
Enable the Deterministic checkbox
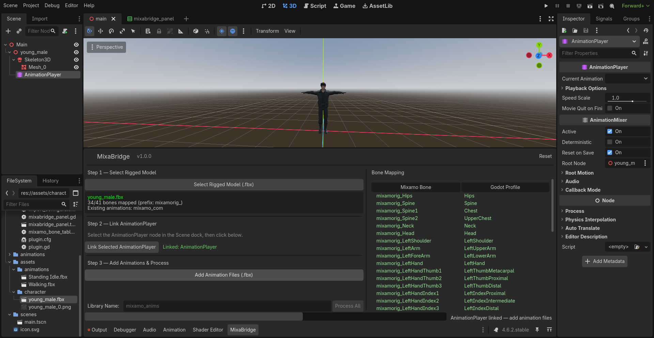point(610,142)
